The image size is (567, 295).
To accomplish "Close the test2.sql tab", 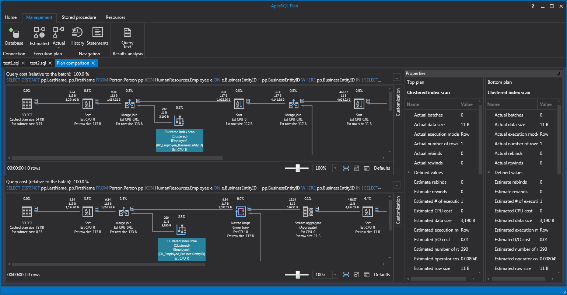I will 50,63.
